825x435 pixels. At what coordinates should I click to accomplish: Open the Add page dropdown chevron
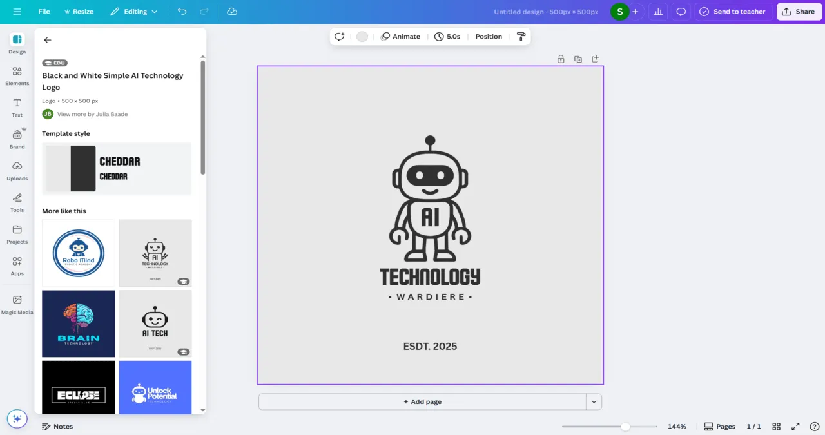point(594,401)
